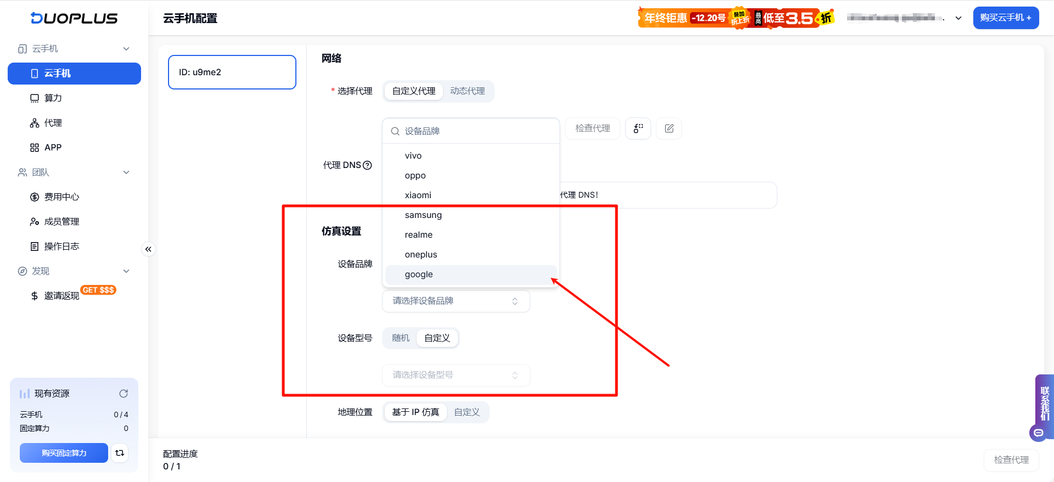Click the 云手机 group phone icon

[23, 49]
